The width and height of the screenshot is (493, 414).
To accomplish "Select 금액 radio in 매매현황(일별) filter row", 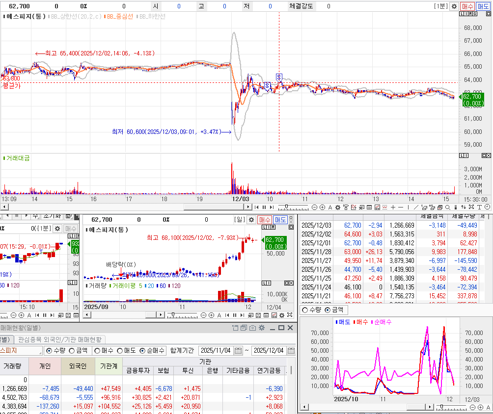I will coord(72,351).
